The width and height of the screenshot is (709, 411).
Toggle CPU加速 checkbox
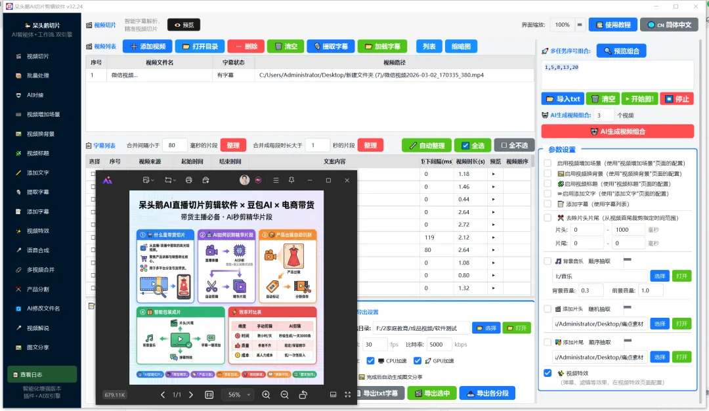pos(370,361)
